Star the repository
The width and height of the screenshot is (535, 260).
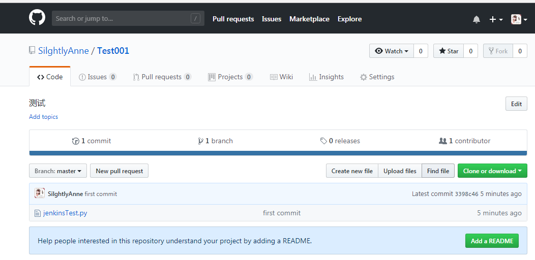click(449, 51)
